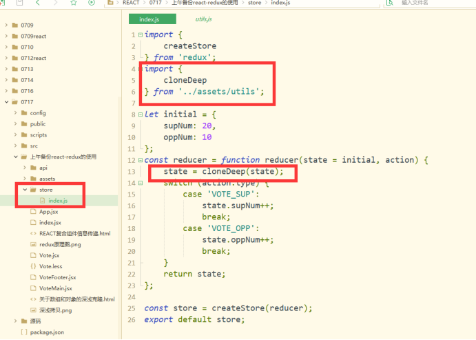This screenshot has width=476, height=340.
Task: Click the file search magnifier icon
Action: 389,3
